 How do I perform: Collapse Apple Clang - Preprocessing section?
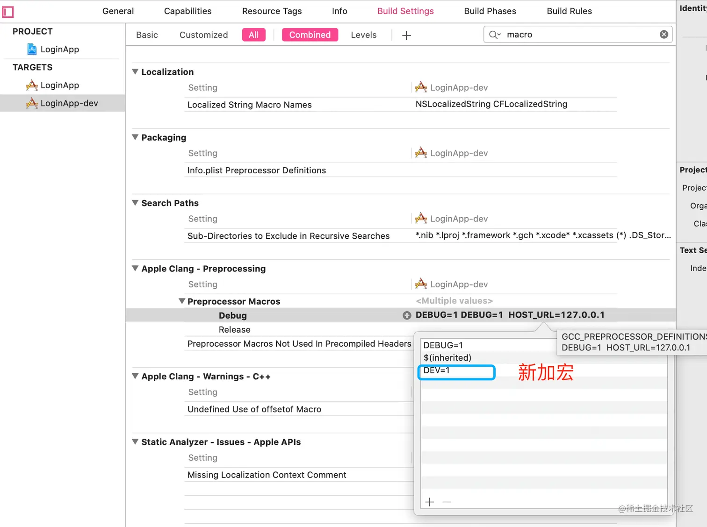coord(135,269)
